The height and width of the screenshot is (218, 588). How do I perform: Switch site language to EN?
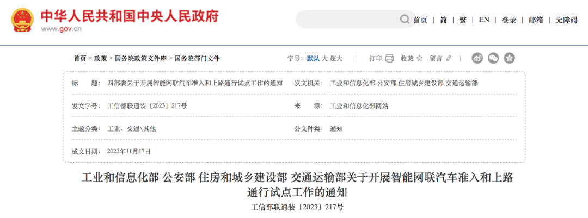pyautogui.click(x=484, y=20)
